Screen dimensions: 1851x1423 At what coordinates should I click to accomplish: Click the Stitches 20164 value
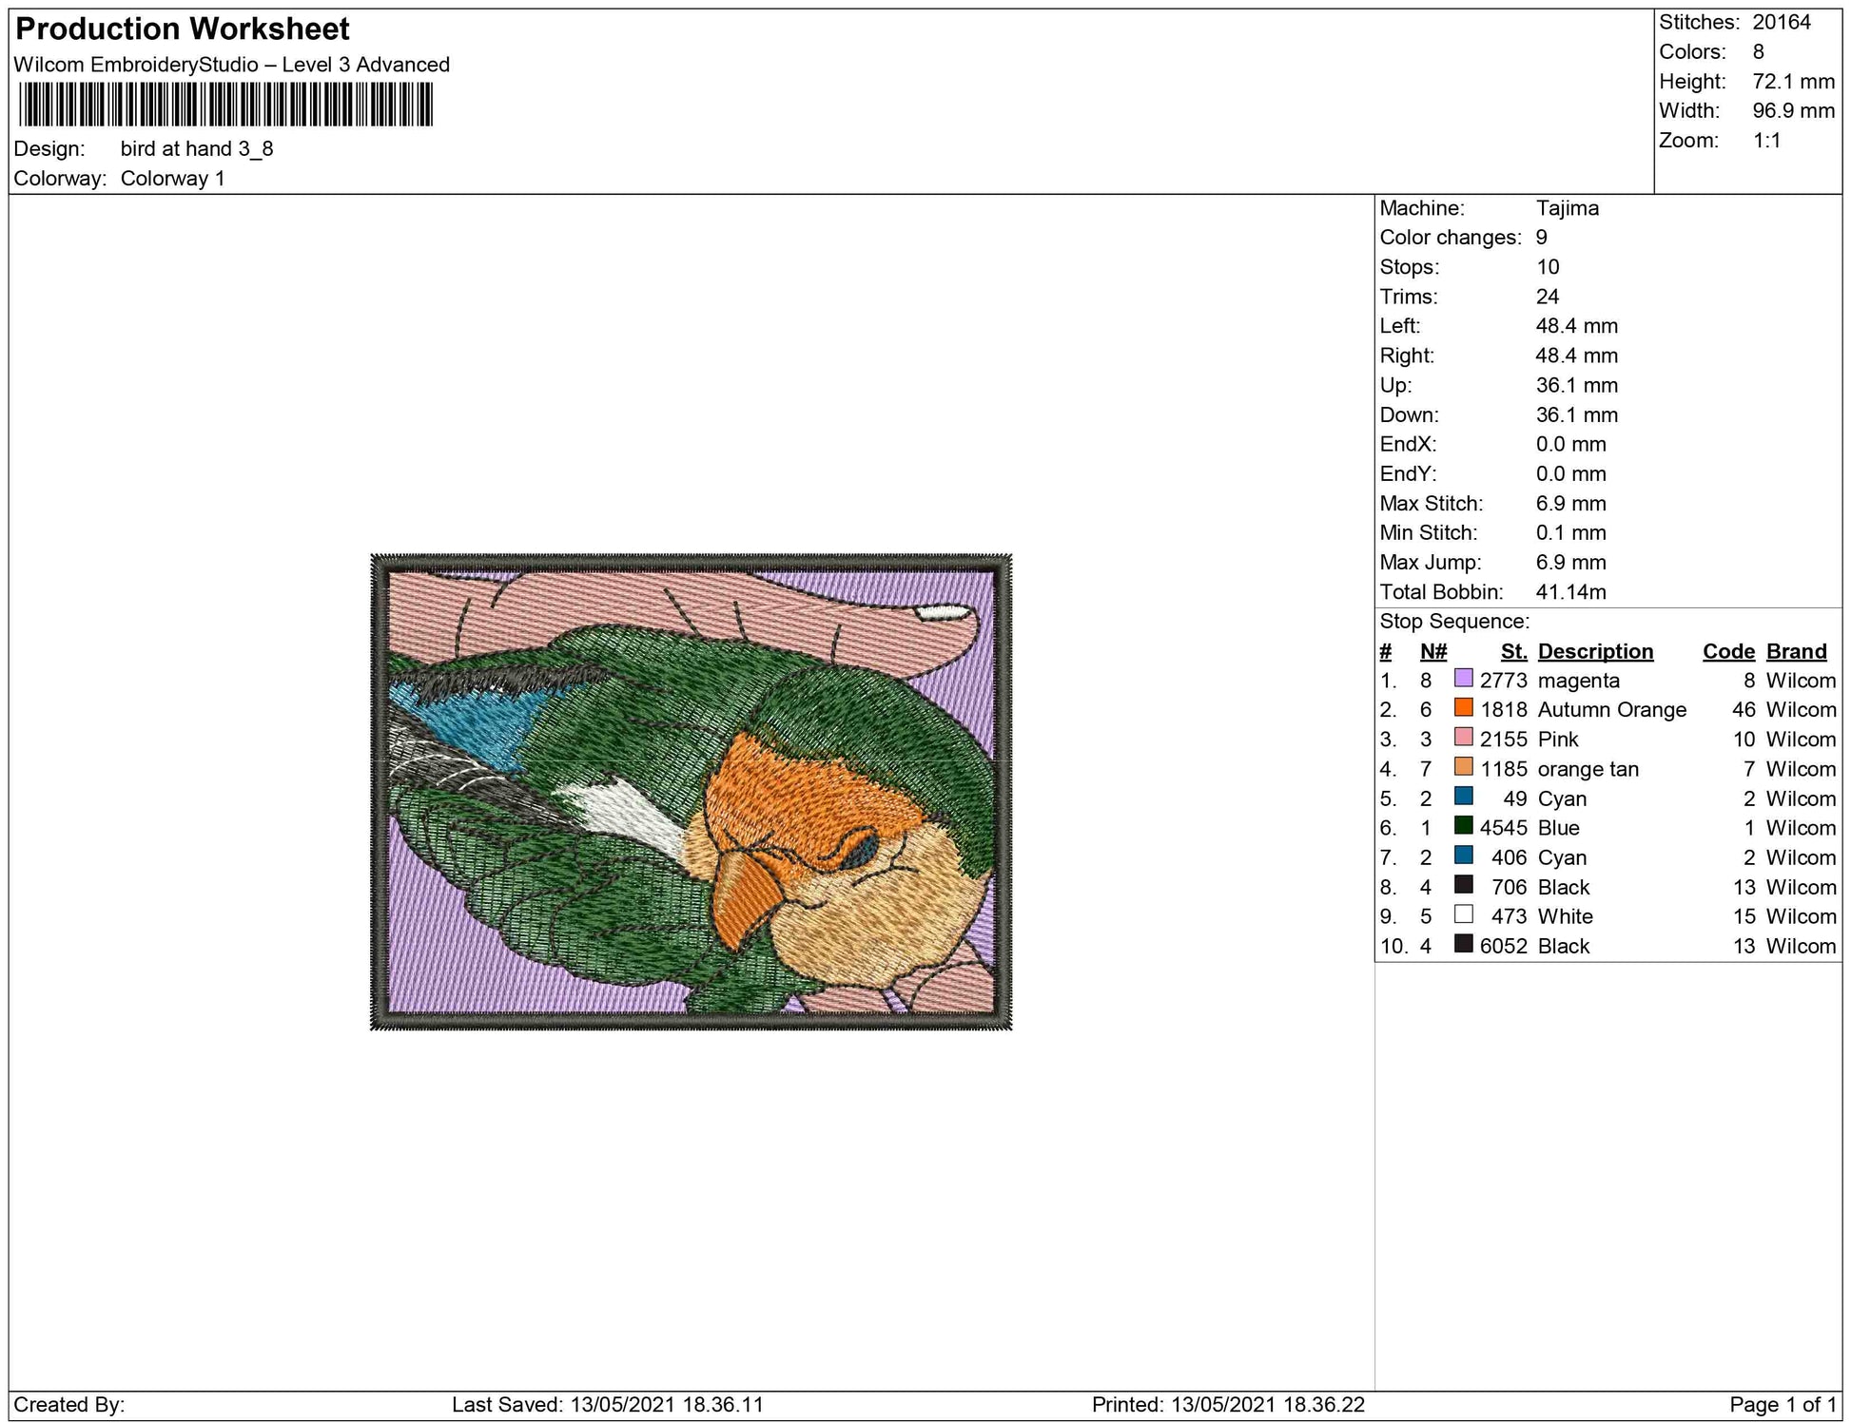[x=1781, y=22]
